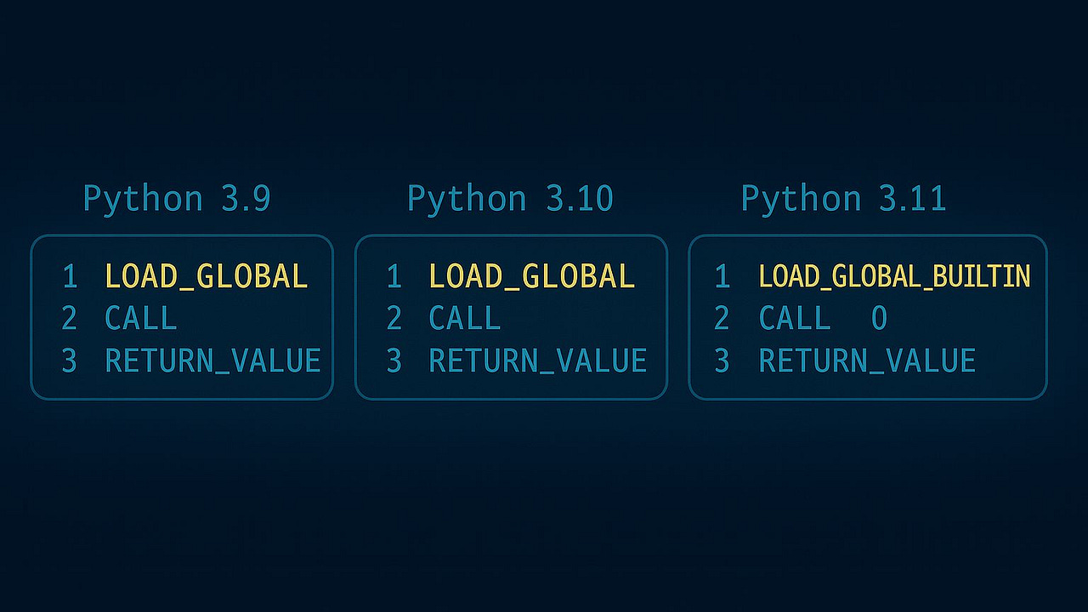The image size is (1088, 612).
Task: Select CALL in the Python 3.11 box
Action: (x=795, y=319)
